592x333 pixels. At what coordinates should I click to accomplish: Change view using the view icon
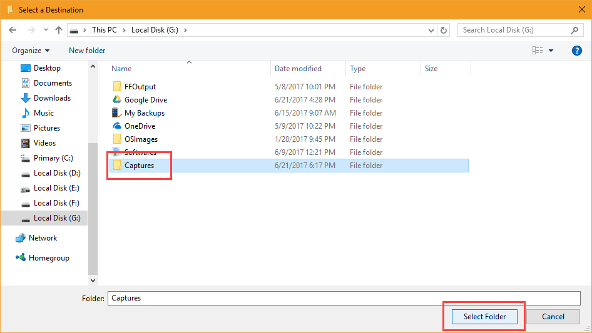538,51
